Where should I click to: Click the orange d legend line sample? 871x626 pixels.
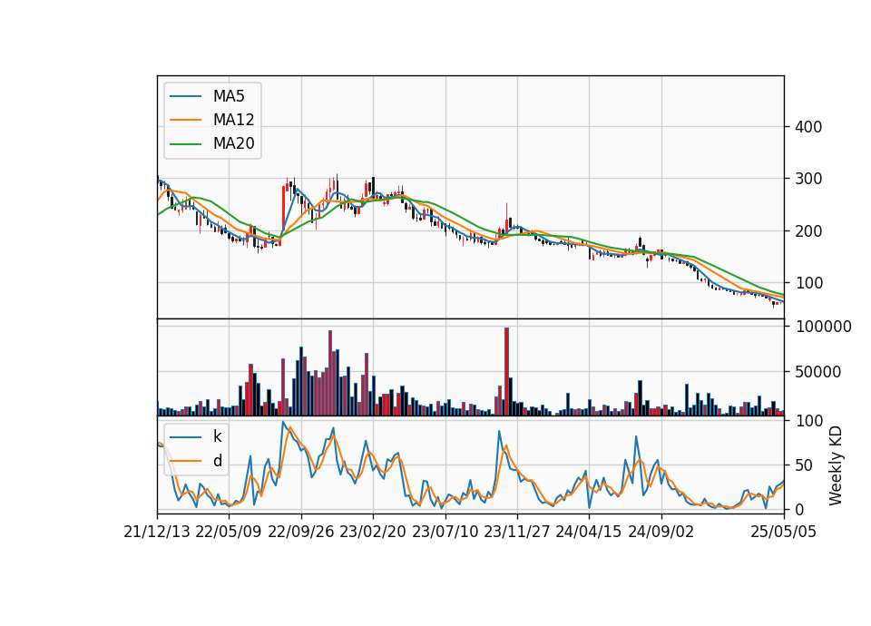click(x=186, y=461)
